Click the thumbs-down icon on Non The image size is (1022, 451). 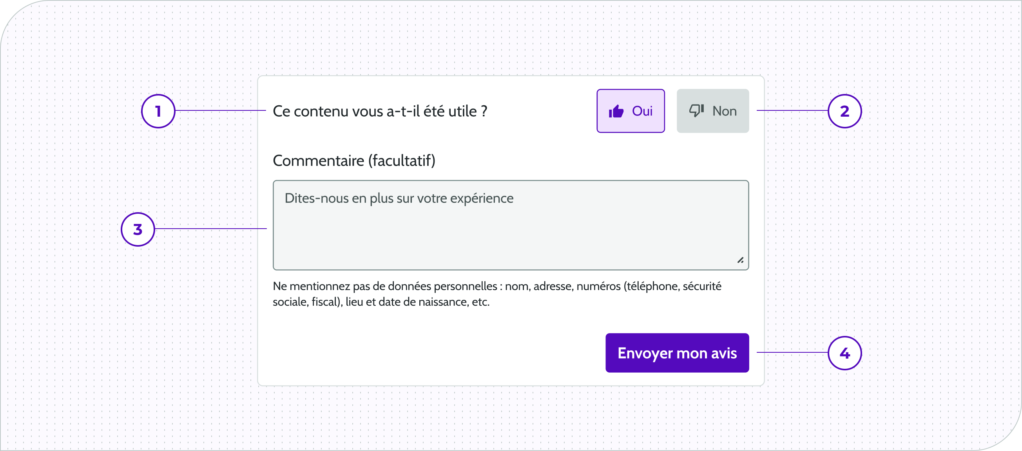(696, 110)
